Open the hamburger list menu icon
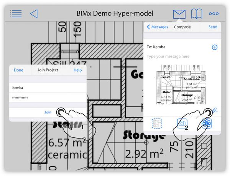Image resolution: width=230 pixels, height=176 pixels. tap(16, 14)
